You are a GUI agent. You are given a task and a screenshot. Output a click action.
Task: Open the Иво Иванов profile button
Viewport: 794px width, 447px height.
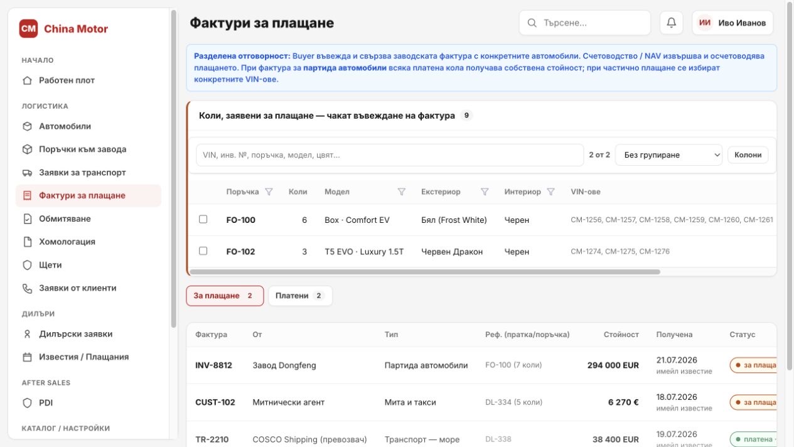[x=732, y=23]
